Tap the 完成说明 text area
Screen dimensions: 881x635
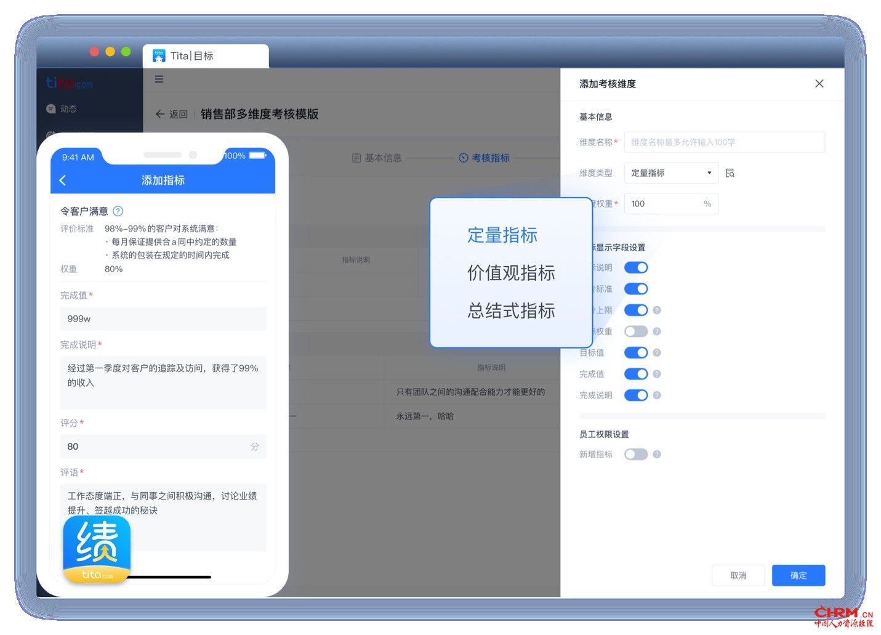163,382
